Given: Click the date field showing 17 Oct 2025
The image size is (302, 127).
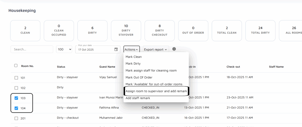Looking at the screenshot, I should pyautogui.click(x=94, y=50).
